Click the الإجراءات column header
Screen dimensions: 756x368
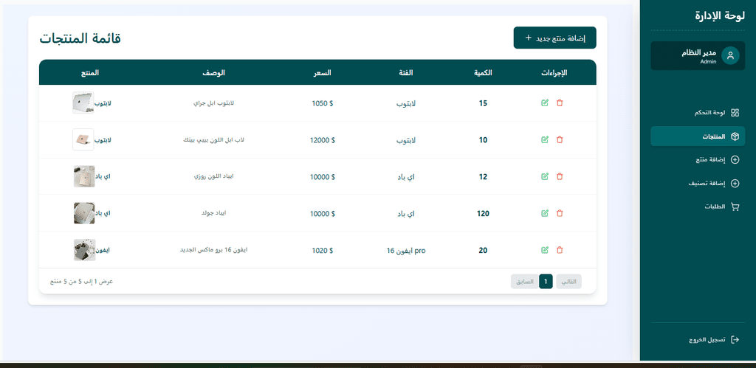[554, 73]
